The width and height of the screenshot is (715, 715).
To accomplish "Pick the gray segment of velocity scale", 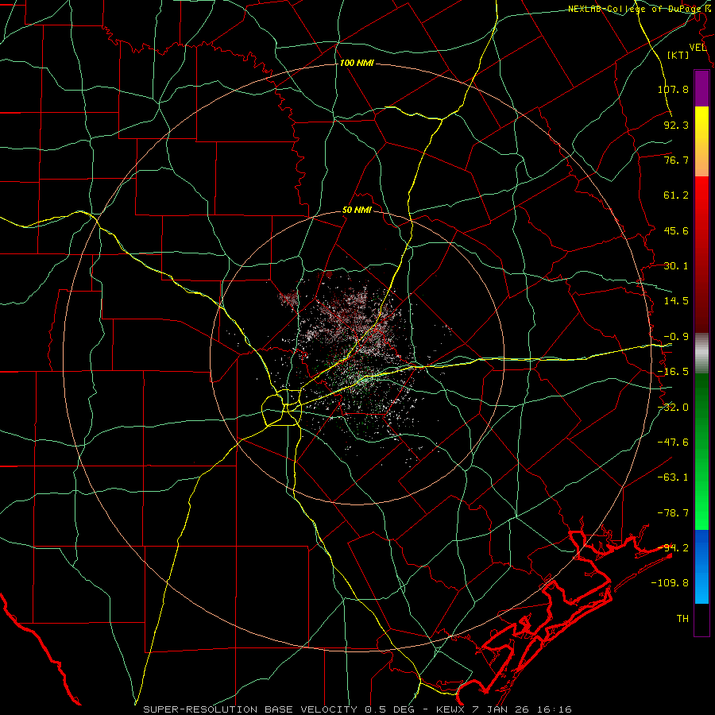I will (701, 354).
